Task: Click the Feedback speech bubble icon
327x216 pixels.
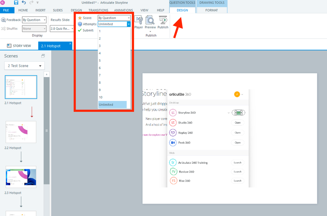Action: [x=3, y=20]
